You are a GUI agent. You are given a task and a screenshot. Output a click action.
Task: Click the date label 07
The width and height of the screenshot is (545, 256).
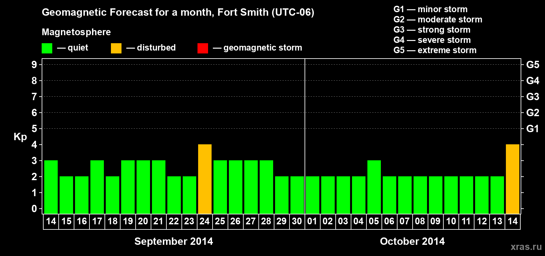click(405, 221)
